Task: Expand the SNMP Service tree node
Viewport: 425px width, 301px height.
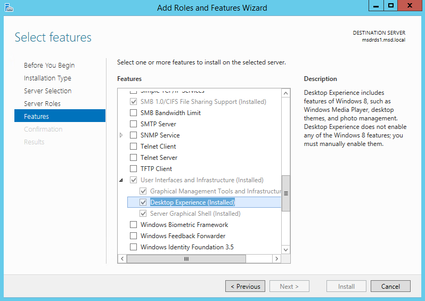Action: 121,135
